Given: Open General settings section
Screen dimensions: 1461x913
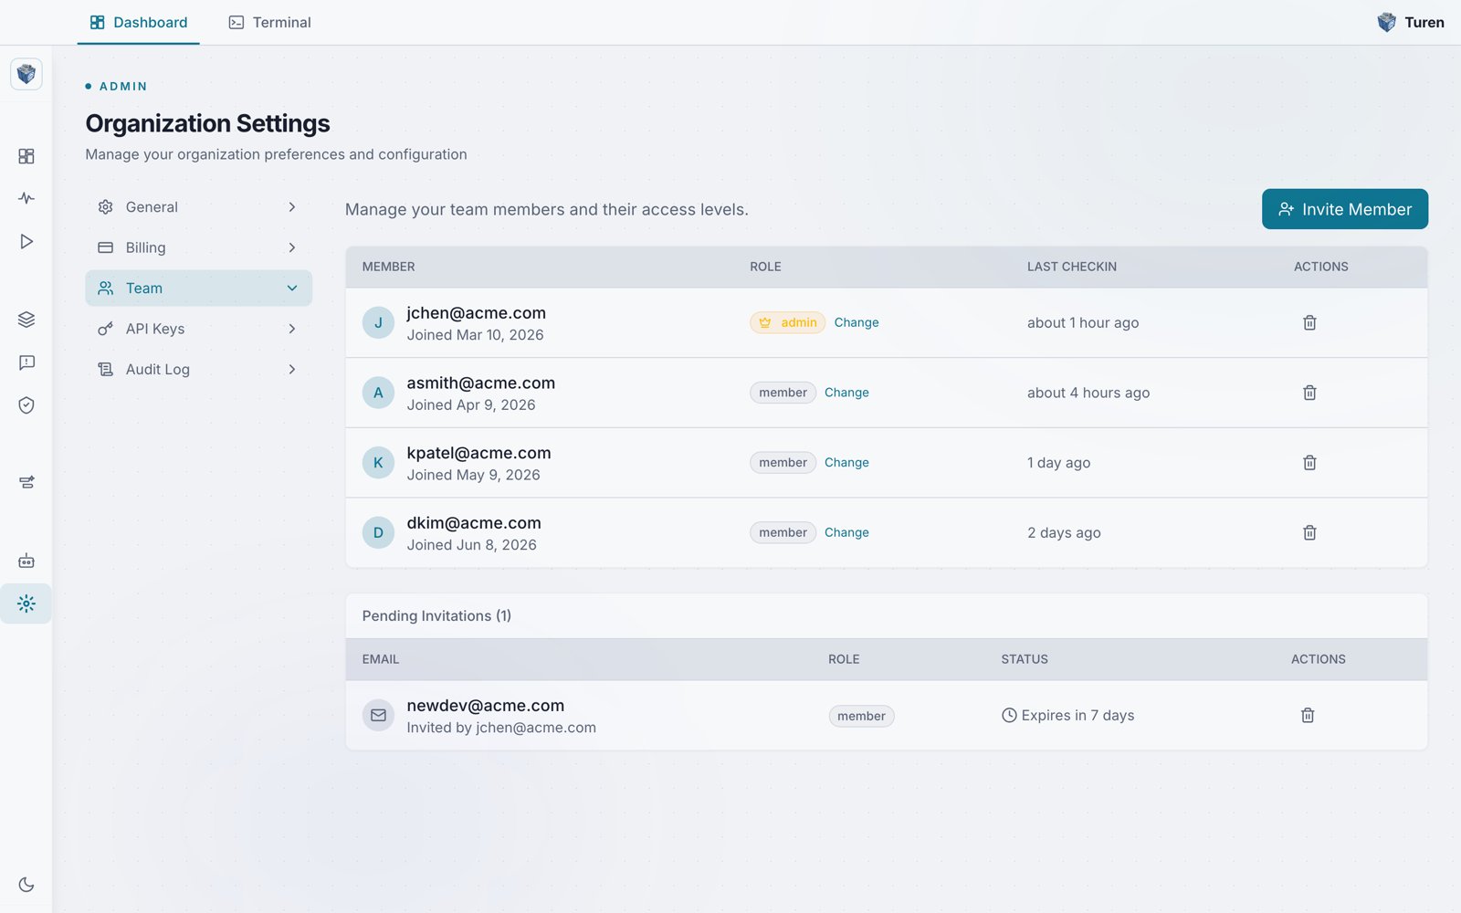Looking at the screenshot, I should point(198,207).
